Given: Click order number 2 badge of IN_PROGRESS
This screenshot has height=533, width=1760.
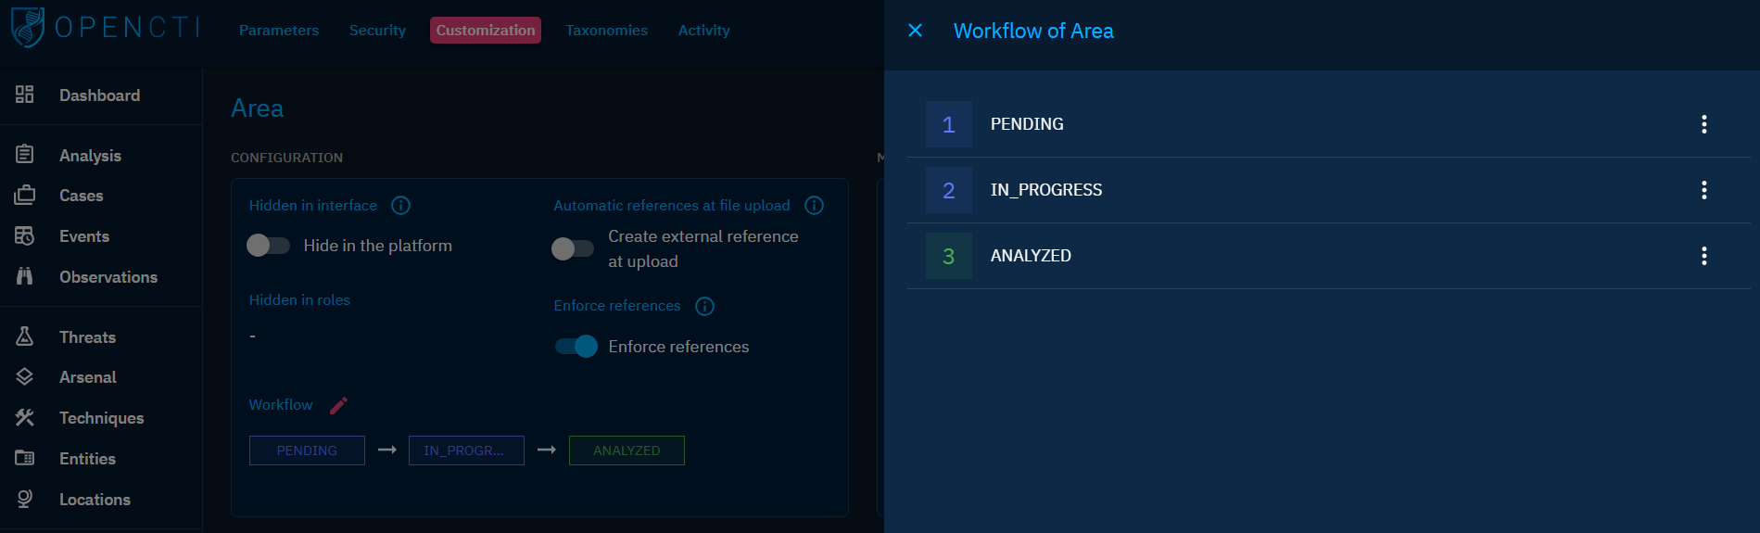Looking at the screenshot, I should pyautogui.click(x=949, y=190).
